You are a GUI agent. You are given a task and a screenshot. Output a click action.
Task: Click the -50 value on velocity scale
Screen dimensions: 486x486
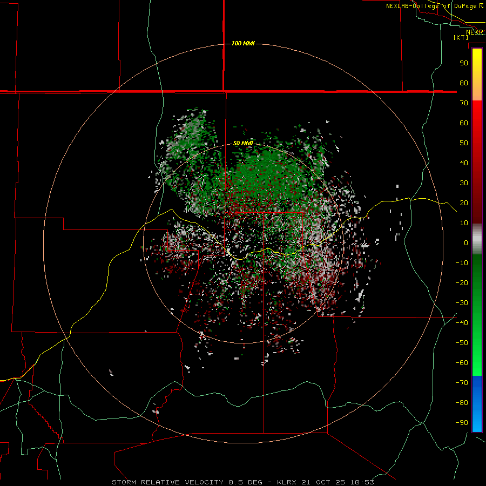462,343
